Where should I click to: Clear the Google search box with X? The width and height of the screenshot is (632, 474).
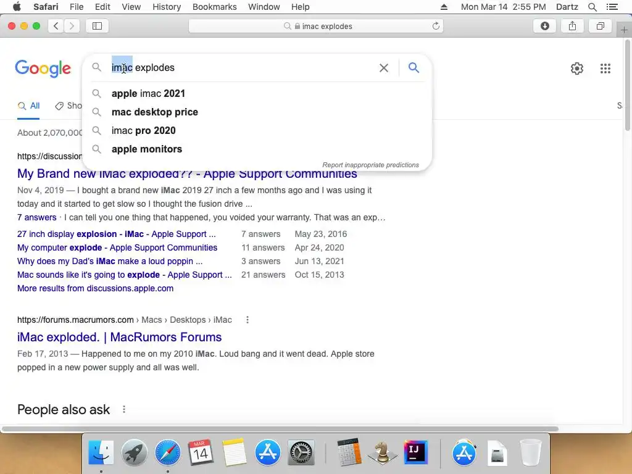[x=384, y=68]
